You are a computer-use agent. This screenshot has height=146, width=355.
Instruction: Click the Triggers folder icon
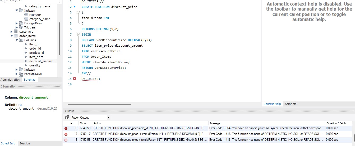[21, 27]
